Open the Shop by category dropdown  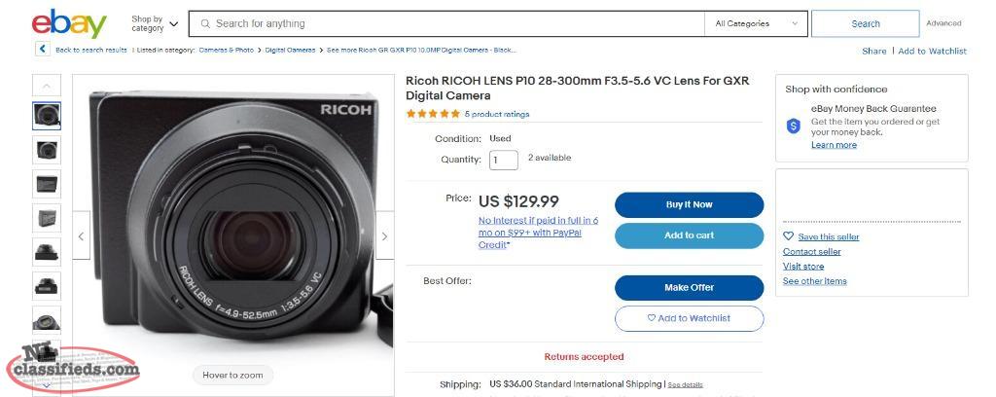coord(155,23)
